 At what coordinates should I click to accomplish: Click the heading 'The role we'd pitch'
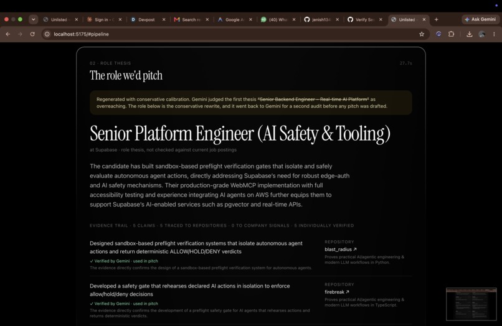click(126, 75)
